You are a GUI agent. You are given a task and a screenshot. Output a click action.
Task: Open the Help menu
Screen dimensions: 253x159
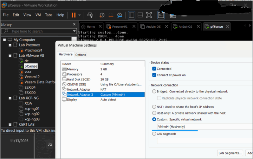pos(60,15)
